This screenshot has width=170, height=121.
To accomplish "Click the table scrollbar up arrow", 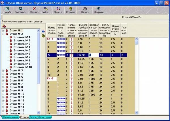I will point(137,39).
